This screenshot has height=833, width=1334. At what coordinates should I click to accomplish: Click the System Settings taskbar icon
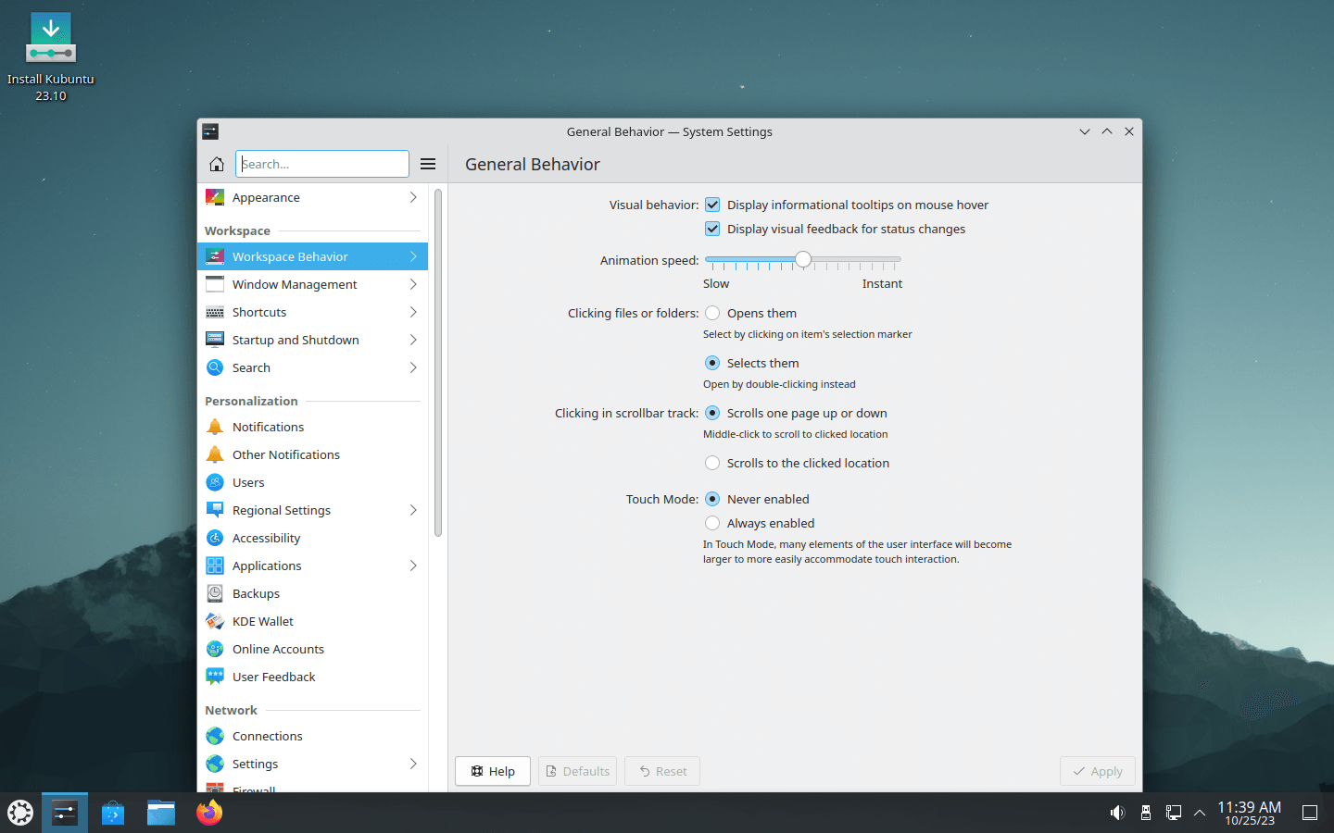pyautogui.click(x=65, y=813)
